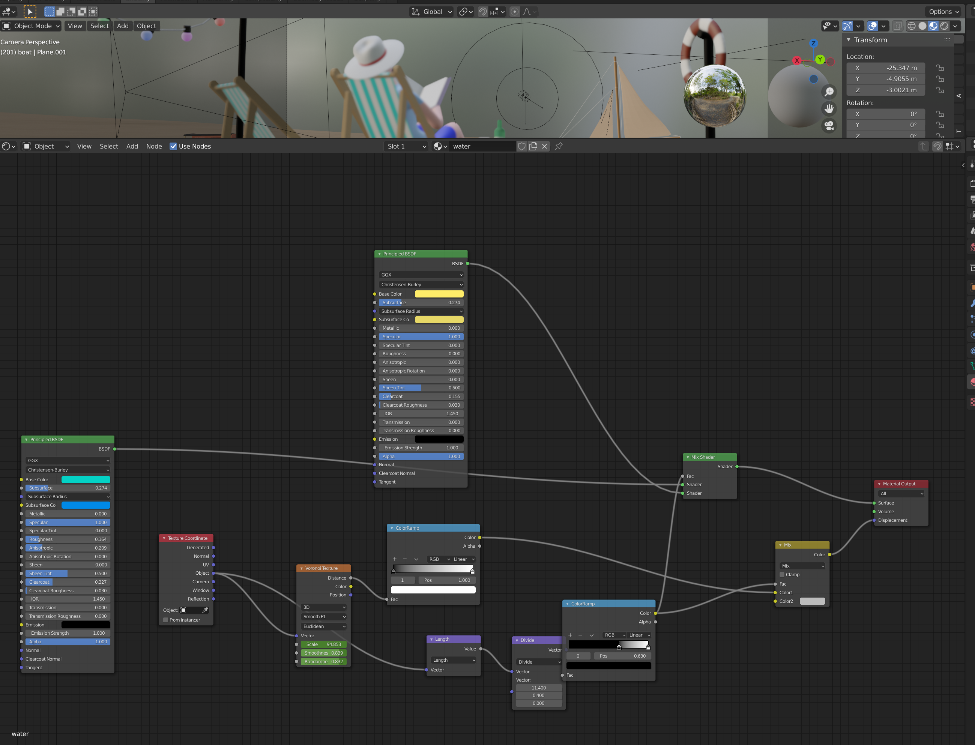Screen dimensions: 975x745
Task: Open the Slot 1 dropdown
Action: (x=406, y=146)
